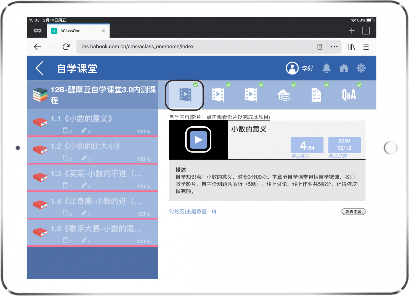Image resolution: width=409 pixels, height=296 pixels.
Task: Open browser three-dot page actions menu
Action: tap(334, 47)
